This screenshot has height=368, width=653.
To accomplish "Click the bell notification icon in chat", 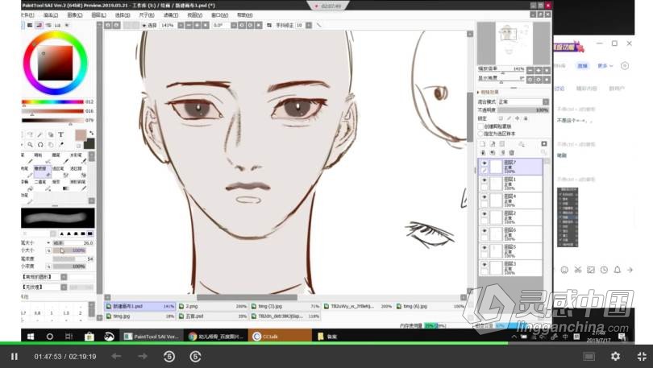I will (618, 270).
